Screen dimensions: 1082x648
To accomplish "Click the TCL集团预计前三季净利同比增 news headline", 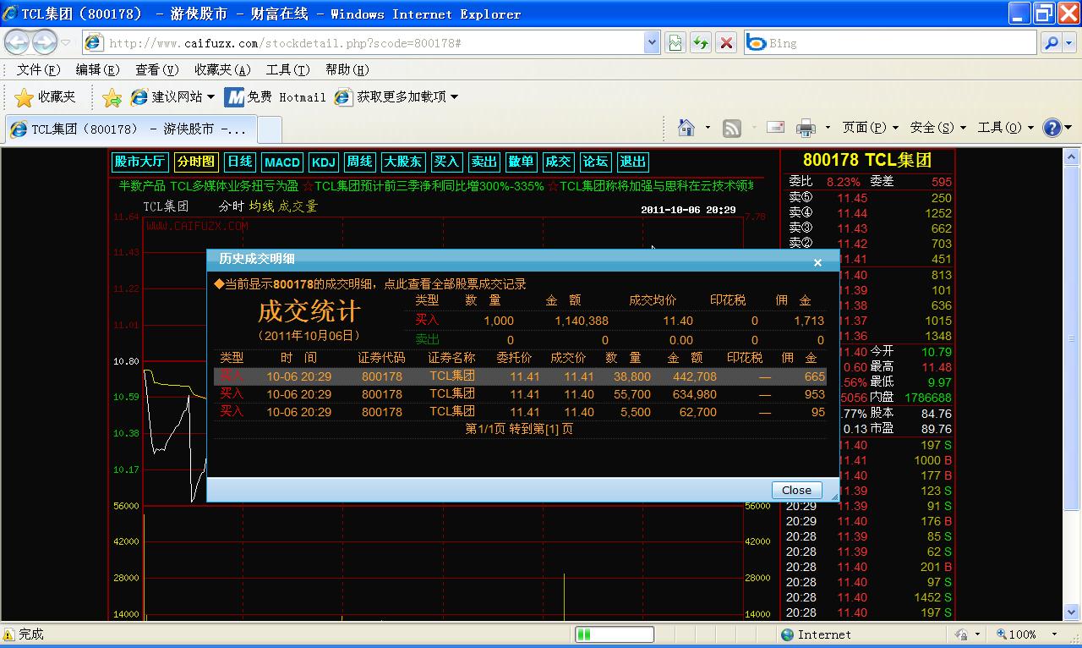I will coord(429,185).
